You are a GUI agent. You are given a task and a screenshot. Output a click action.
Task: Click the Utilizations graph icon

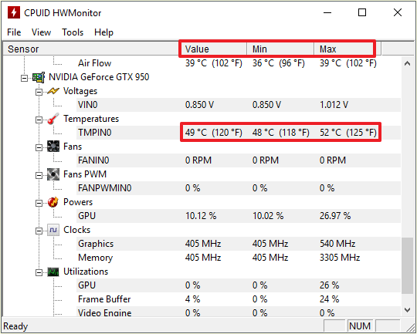(x=53, y=272)
